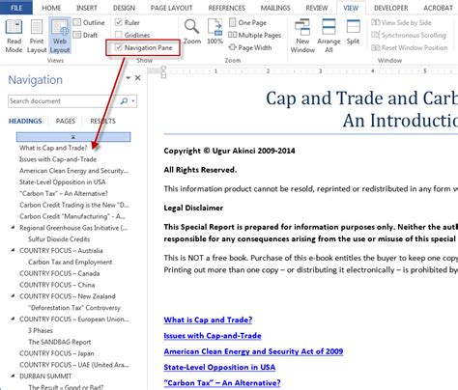Viewport: 458px width, 390px height.
Task: Go to 'Deforestation Tax Controversy' heading
Action: (x=74, y=308)
